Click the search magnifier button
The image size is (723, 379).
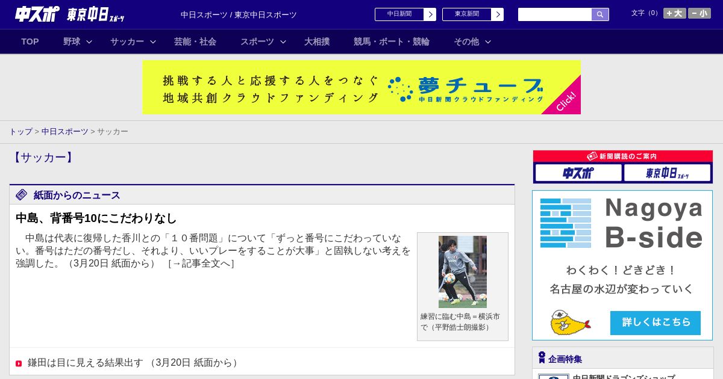click(x=600, y=14)
